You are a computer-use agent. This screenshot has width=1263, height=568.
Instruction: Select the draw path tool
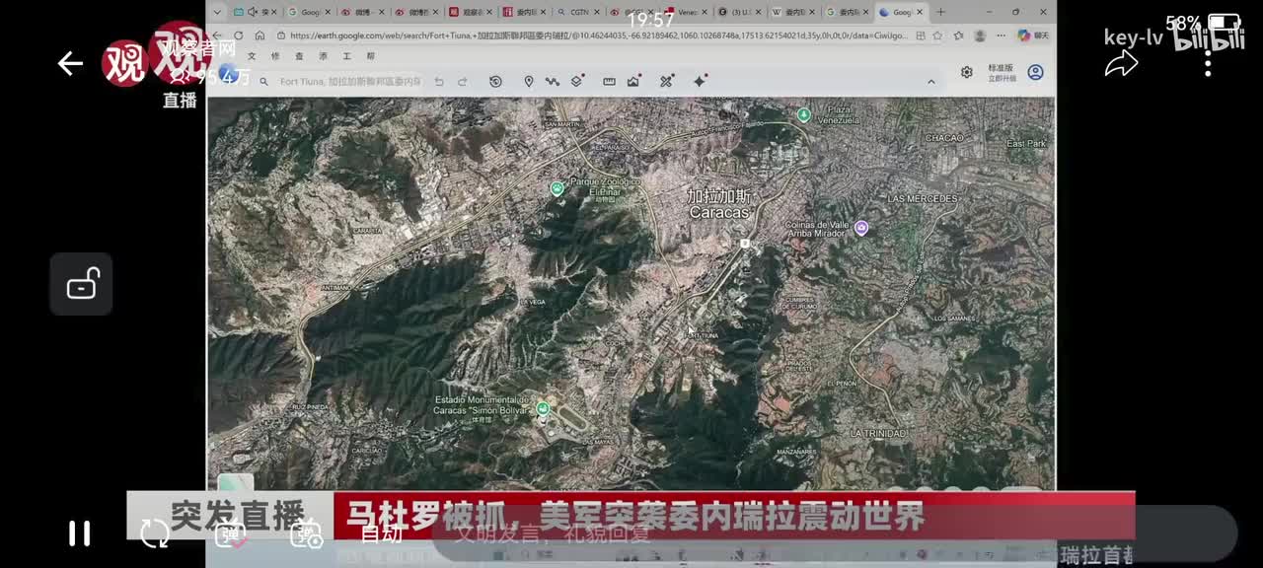coord(553,81)
